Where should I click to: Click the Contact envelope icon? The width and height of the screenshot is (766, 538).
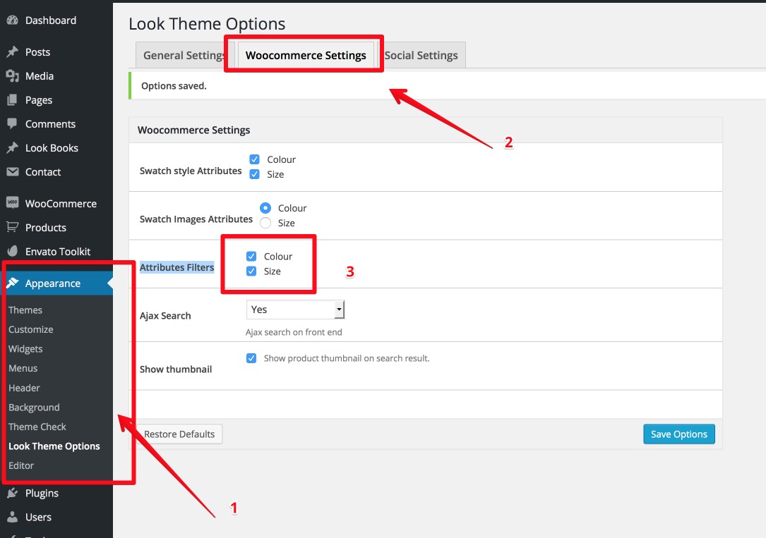pos(12,171)
